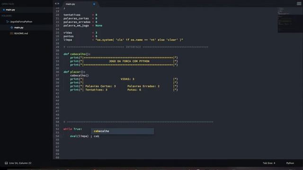This screenshot has height=170, width=303.
Task: Close the main.py tab via its dot
Action: click(x=94, y=4)
